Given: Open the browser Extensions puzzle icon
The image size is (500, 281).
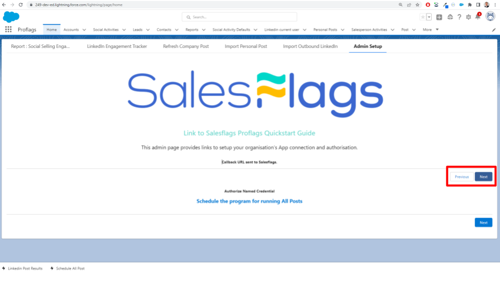Looking at the screenshot, I should click(x=470, y=5).
